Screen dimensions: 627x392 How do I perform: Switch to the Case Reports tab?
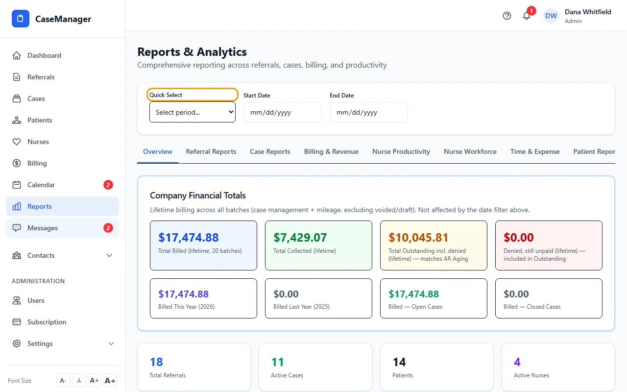tap(270, 152)
